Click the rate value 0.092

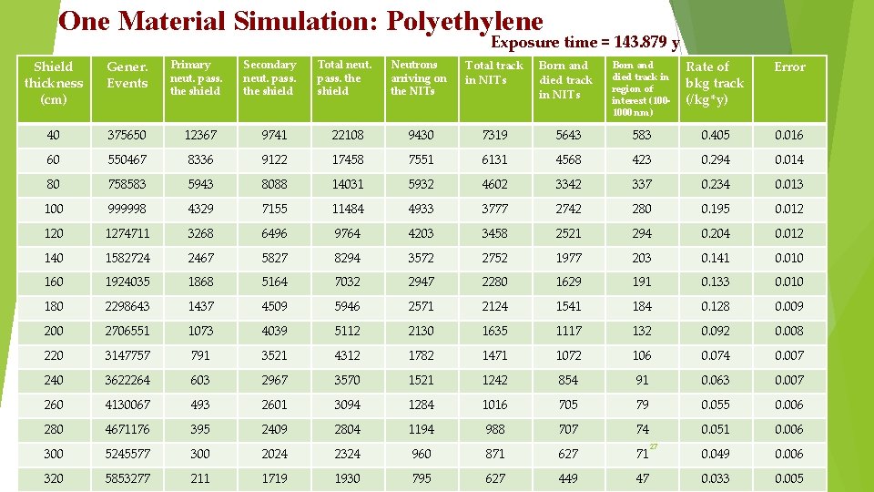point(716,331)
